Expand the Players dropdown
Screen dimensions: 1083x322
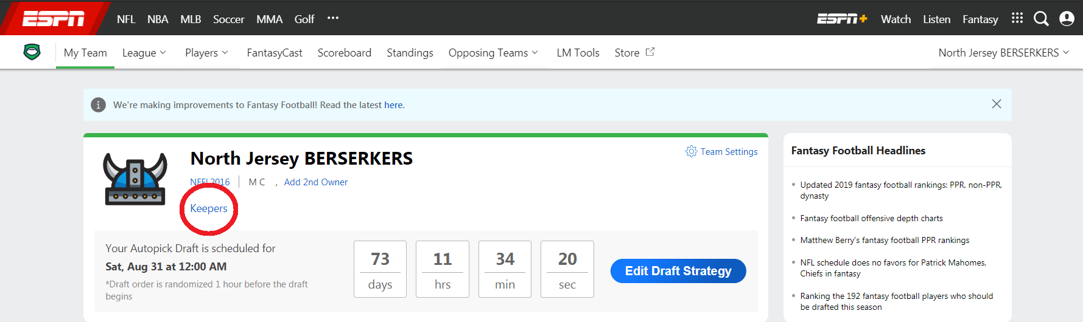pyautogui.click(x=207, y=53)
